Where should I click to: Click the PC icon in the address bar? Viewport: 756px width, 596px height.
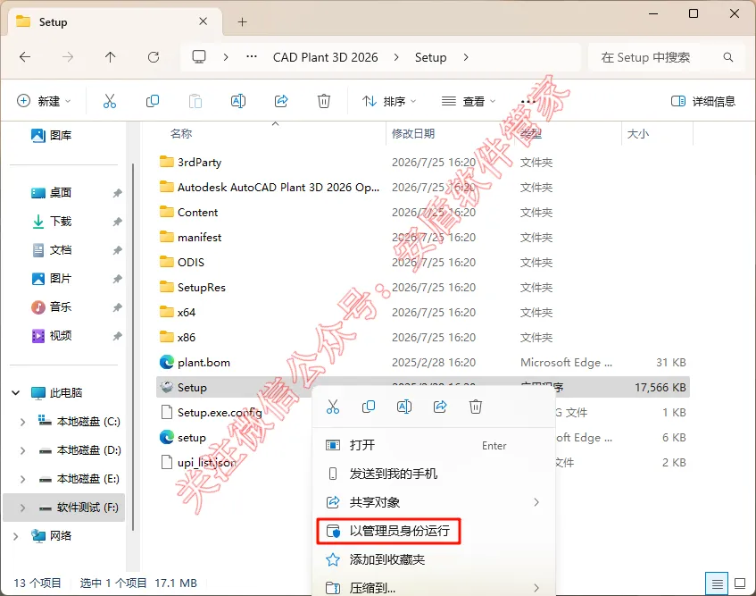point(199,56)
